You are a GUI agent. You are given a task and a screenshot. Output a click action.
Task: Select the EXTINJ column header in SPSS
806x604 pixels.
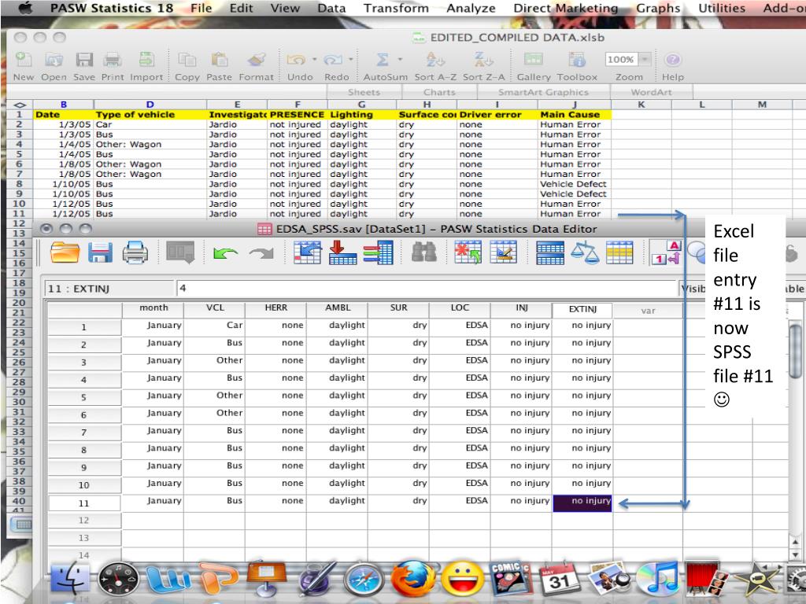pos(582,309)
